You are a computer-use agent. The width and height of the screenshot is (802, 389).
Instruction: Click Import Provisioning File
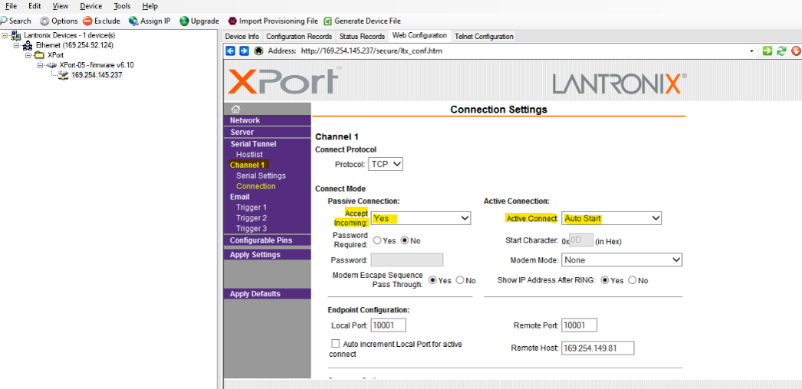[273, 21]
